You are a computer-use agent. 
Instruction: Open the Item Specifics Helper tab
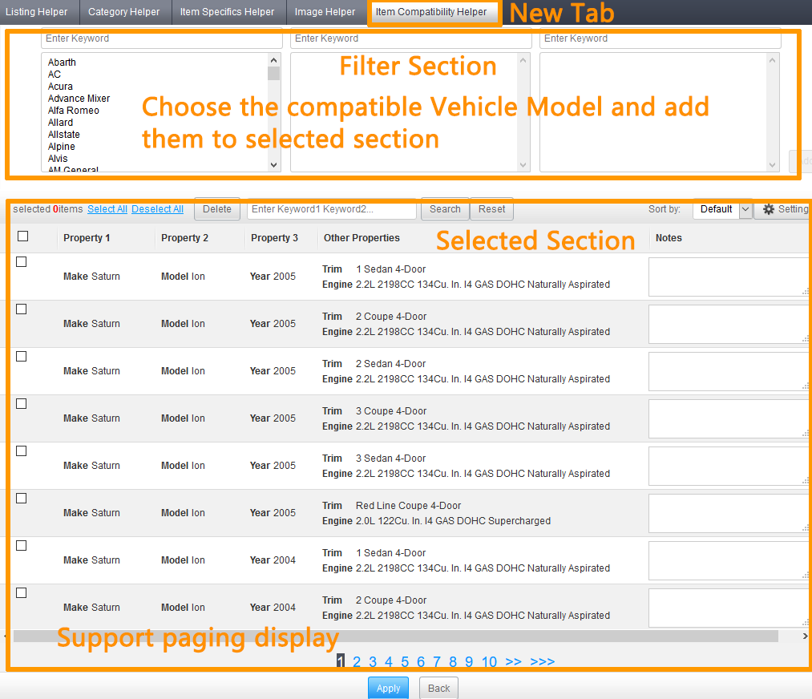point(227,11)
